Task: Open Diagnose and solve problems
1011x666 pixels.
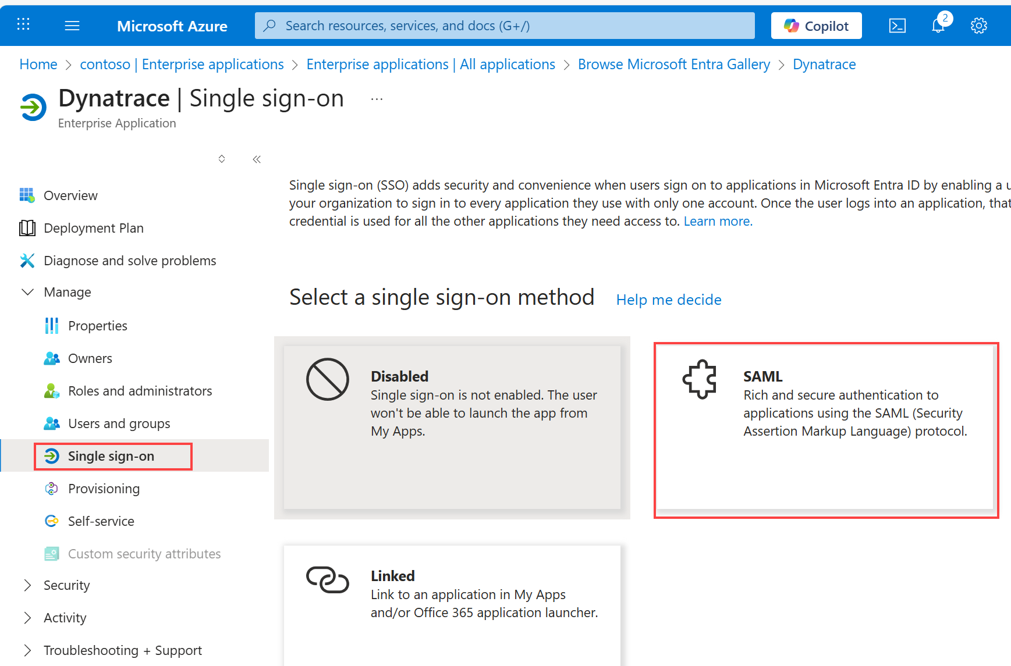Action: point(130,261)
